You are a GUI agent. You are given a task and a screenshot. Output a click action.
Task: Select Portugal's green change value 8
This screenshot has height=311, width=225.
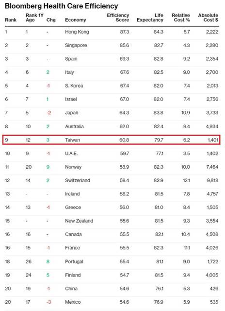point(48,261)
